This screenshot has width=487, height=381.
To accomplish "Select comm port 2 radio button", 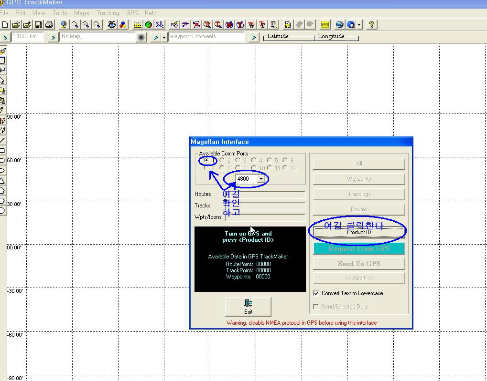I will pyautogui.click(x=222, y=160).
